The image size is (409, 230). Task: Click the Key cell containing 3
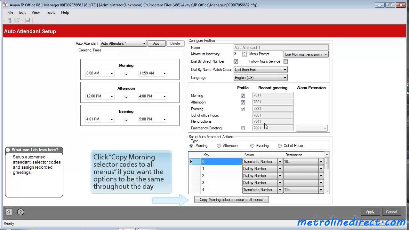click(221, 183)
